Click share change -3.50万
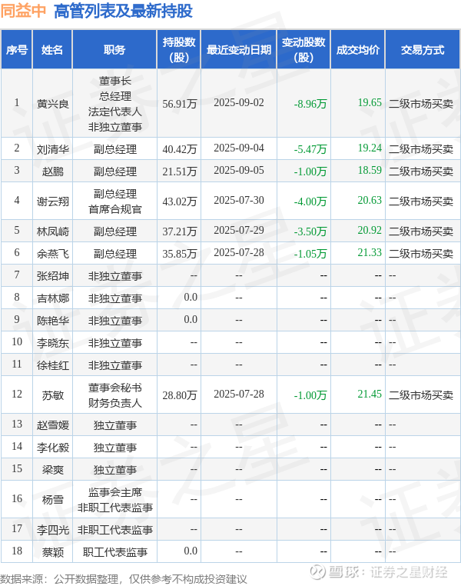This screenshot has width=461, height=586. [310, 231]
